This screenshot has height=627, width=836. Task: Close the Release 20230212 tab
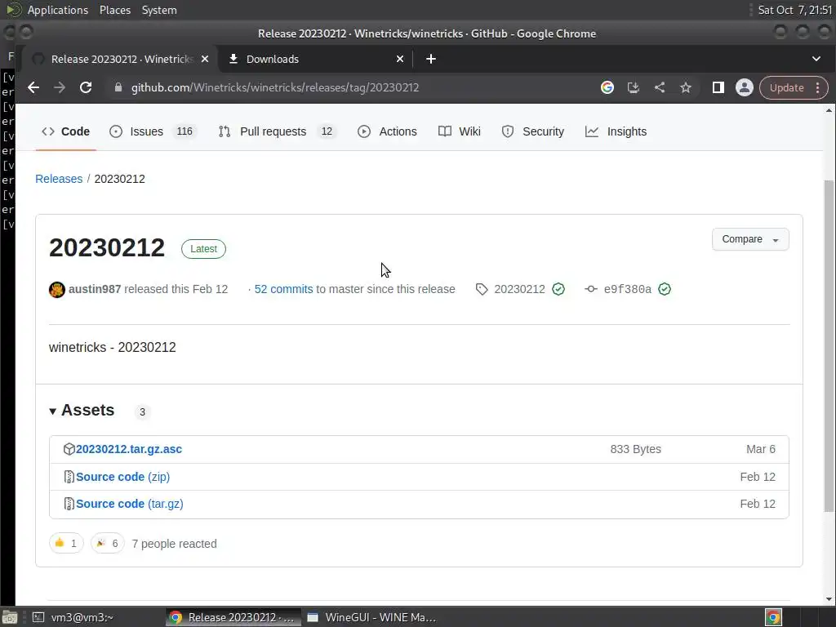tap(205, 59)
